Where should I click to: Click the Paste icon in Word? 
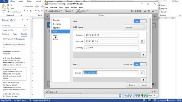coord(3,7)
